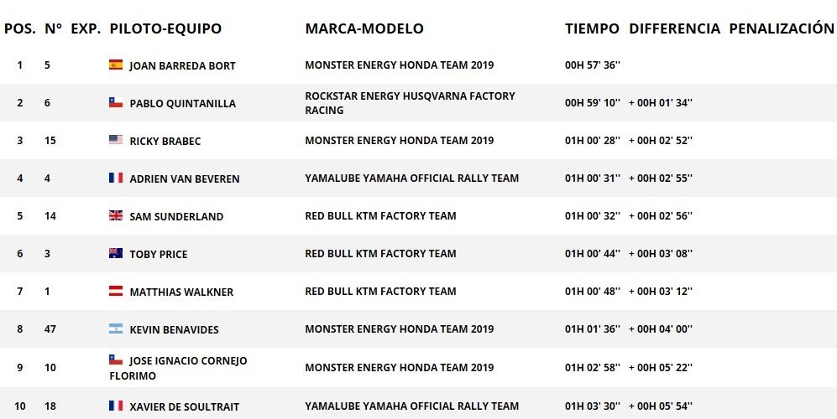Click the Spain flag beside Joan Barreda Bort
Viewport: 837px width, 419px height.
116,65
